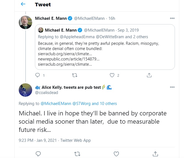Open the @coalisdead handle
Viewport: 184px width, 158px height.
click(x=46, y=93)
